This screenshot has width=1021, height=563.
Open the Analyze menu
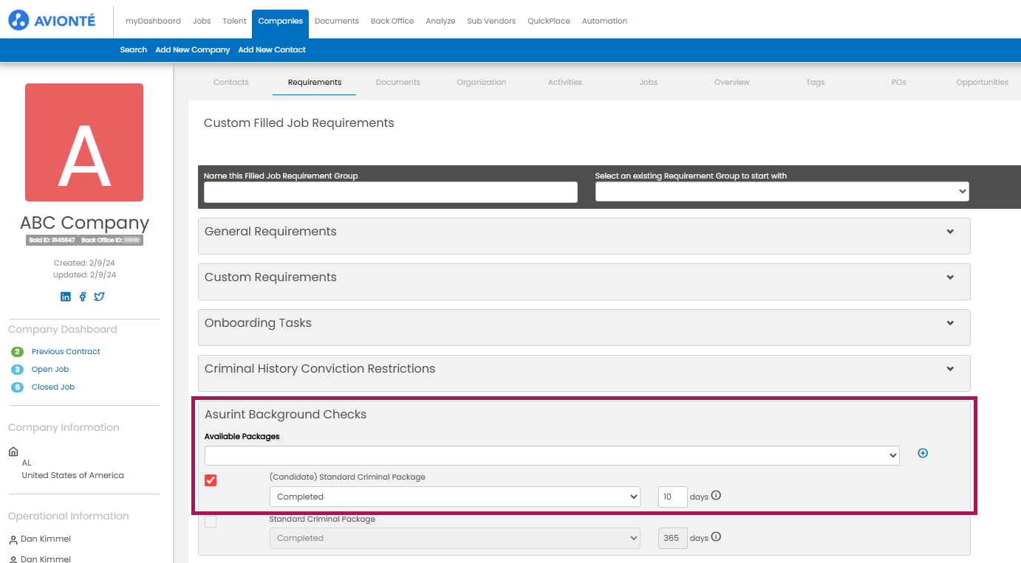pyautogui.click(x=440, y=21)
